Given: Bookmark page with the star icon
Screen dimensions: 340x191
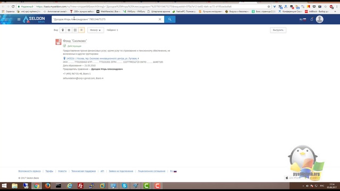Looking at the screenshot, I should click(x=269, y=6).
